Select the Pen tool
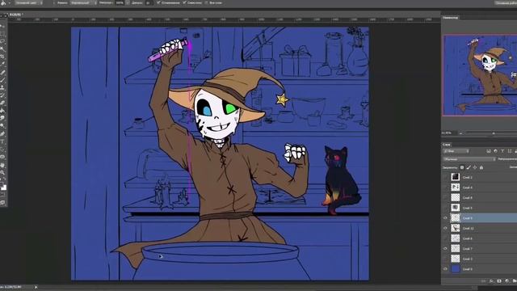 pos(2,133)
